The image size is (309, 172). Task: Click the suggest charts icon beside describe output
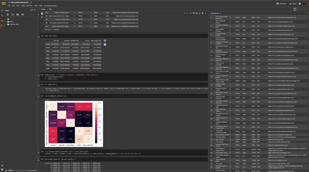point(105,45)
